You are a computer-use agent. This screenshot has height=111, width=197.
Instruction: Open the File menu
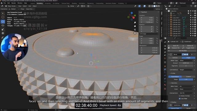tap(5, 3)
